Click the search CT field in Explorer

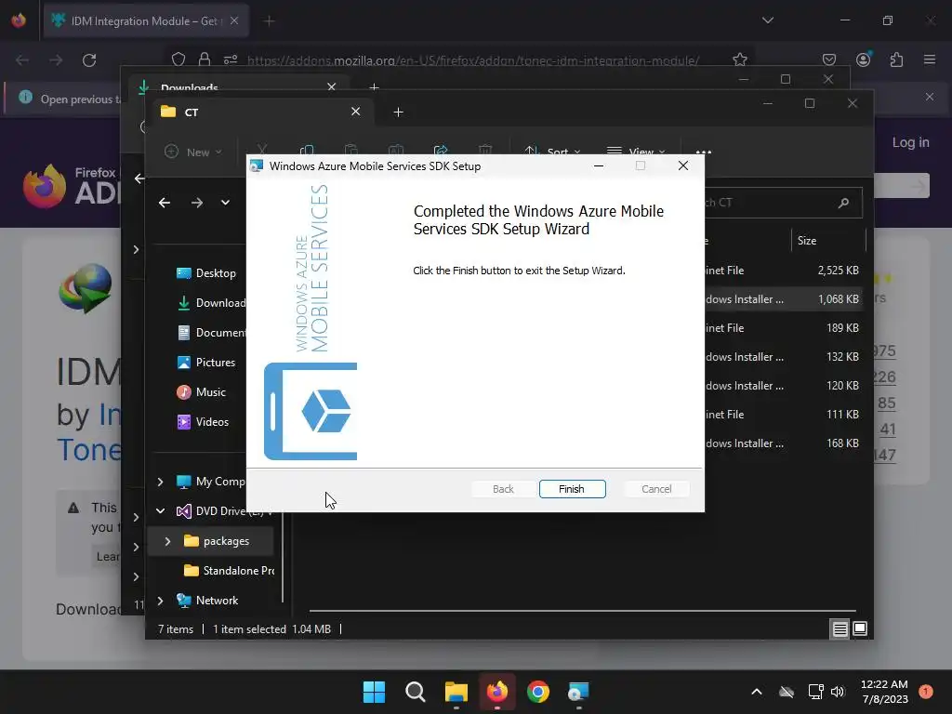(x=782, y=203)
